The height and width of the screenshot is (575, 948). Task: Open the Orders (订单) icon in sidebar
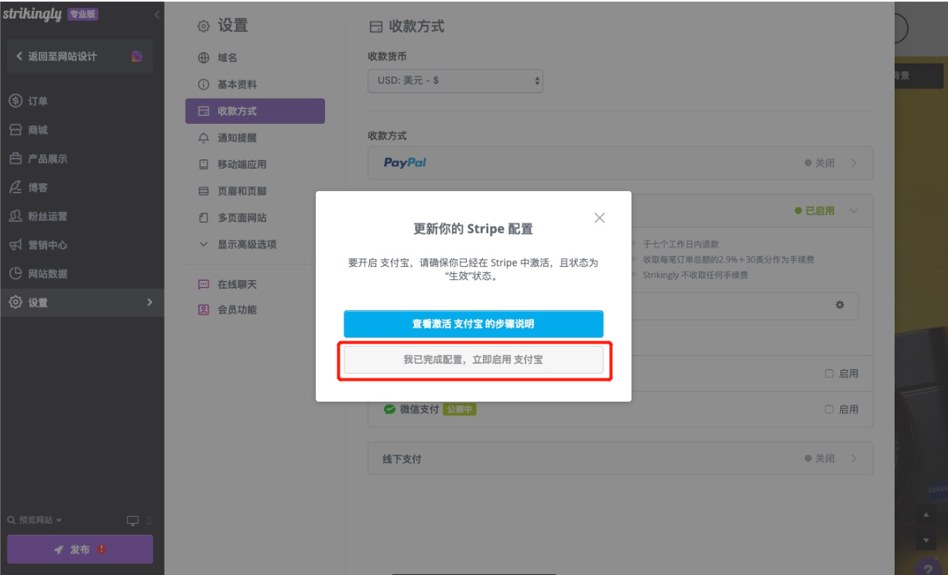click(15, 101)
